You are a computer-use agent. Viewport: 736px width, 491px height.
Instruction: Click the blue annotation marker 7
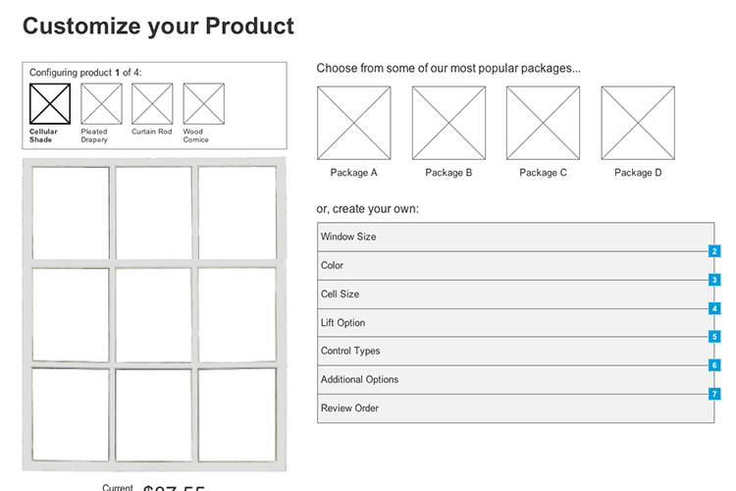(714, 394)
